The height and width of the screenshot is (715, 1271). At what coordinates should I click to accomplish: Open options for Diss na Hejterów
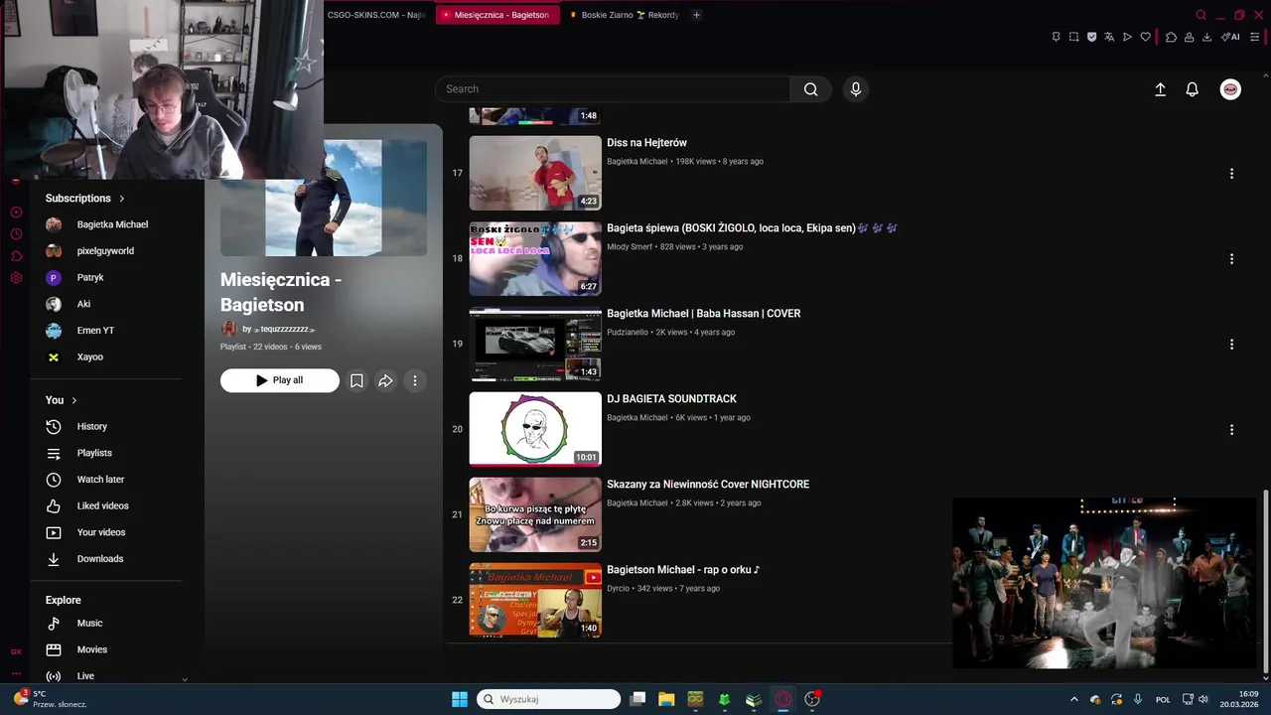tap(1231, 174)
